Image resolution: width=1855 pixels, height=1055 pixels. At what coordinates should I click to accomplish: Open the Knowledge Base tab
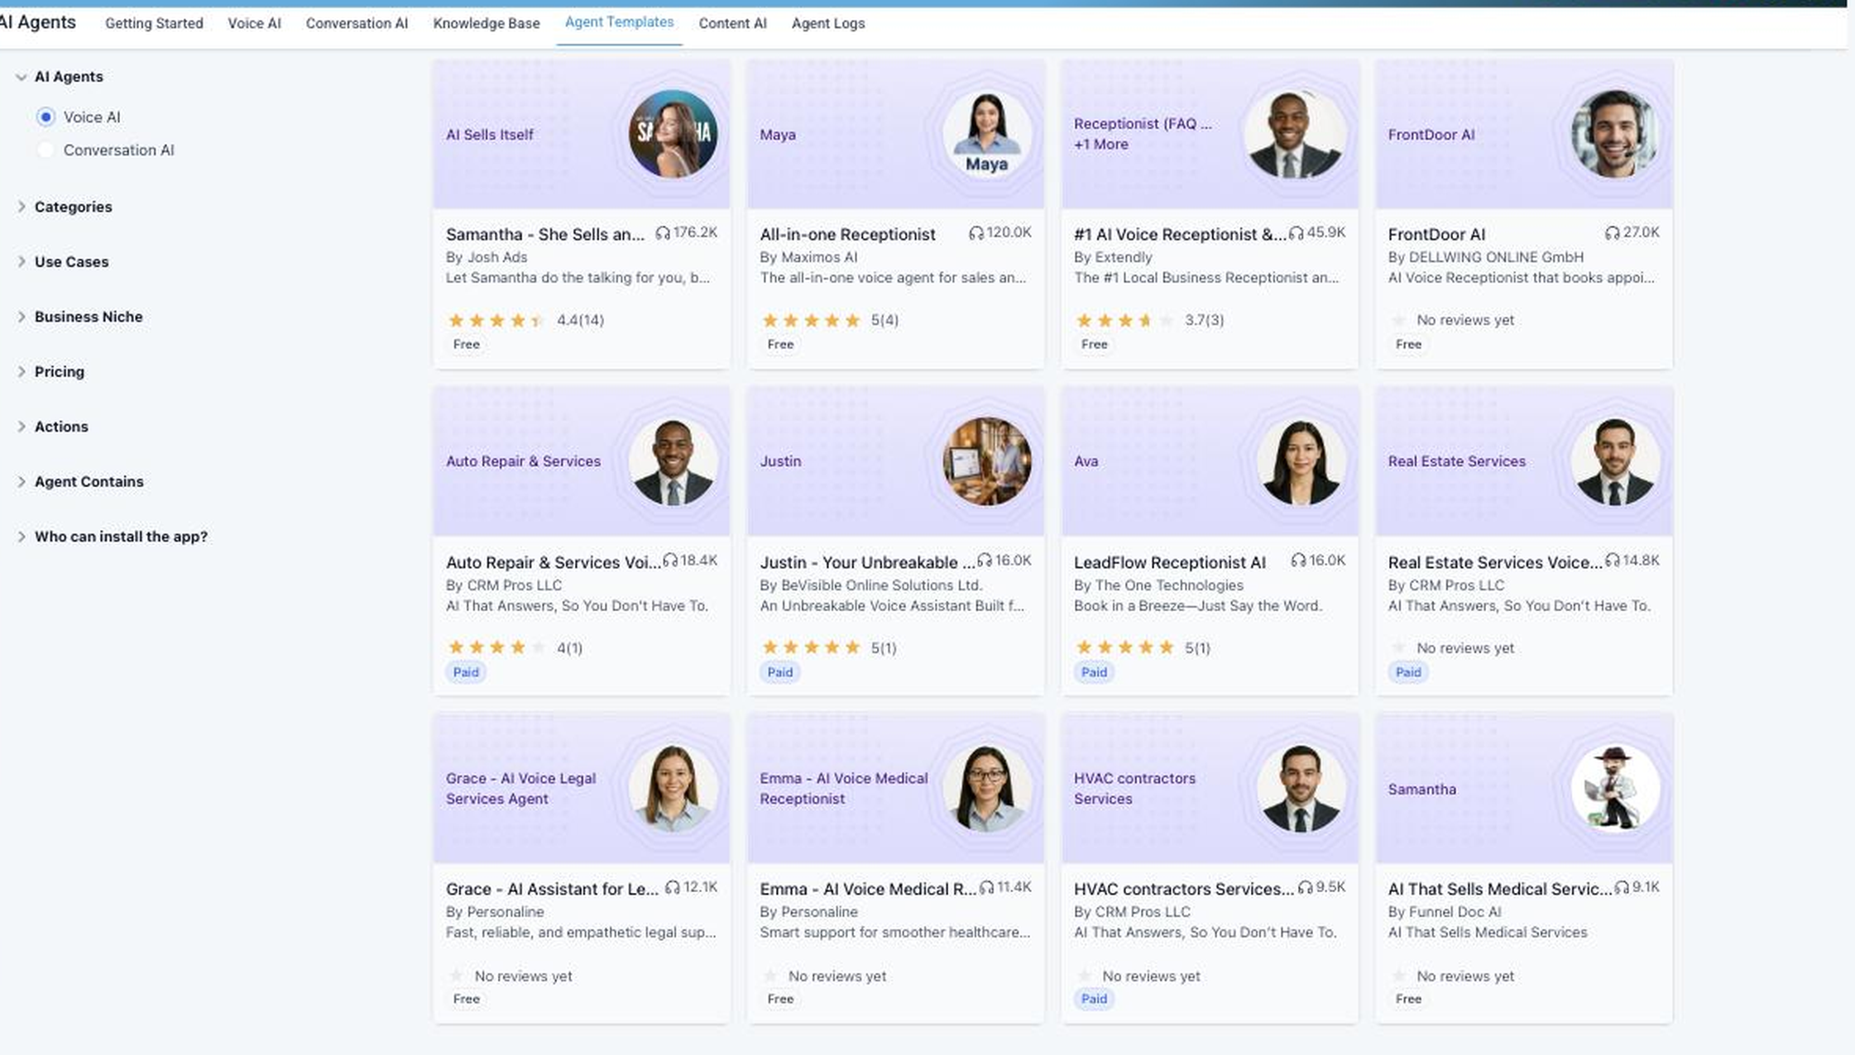(487, 23)
